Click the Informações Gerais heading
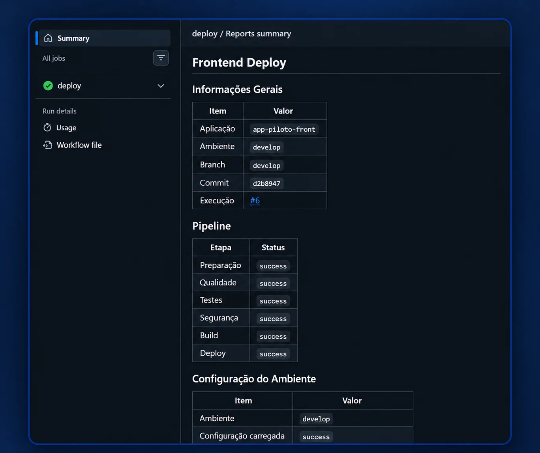The height and width of the screenshot is (453, 540). [237, 89]
